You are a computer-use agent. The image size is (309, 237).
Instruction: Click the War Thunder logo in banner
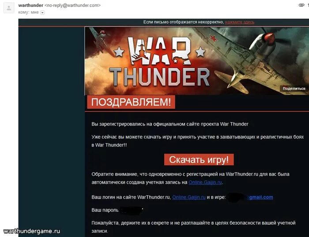click(x=160, y=61)
